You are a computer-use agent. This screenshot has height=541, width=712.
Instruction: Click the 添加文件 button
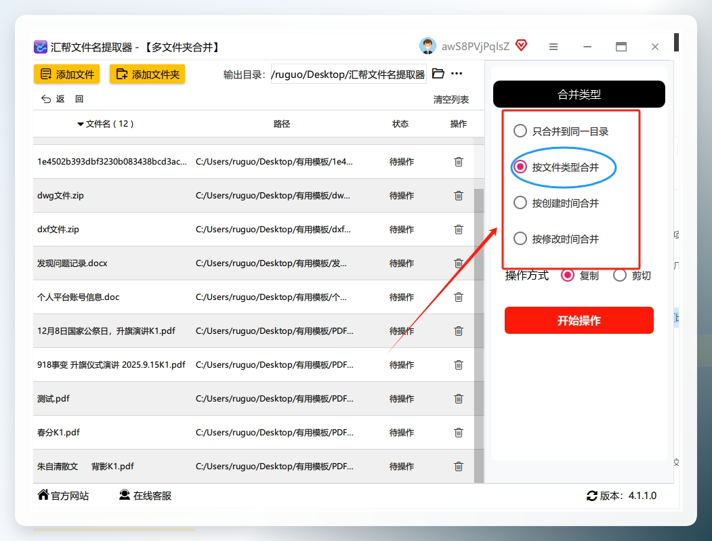tap(67, 74)
